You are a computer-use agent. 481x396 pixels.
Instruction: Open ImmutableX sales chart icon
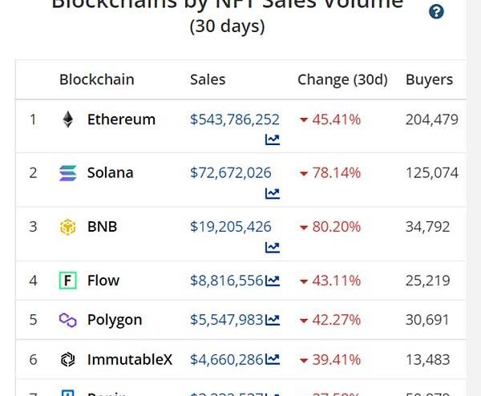pos(273,359)
